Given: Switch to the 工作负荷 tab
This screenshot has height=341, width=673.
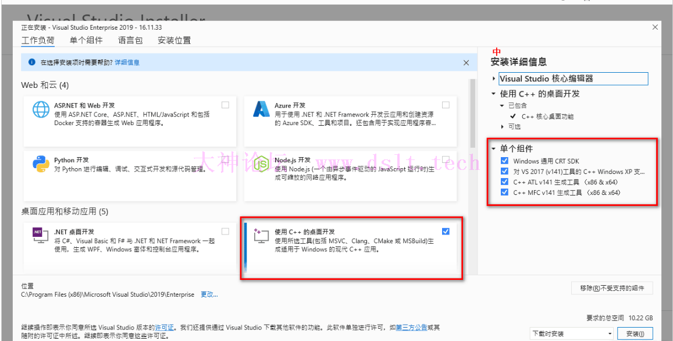Looking at the screenshot, I should [38, 41].
